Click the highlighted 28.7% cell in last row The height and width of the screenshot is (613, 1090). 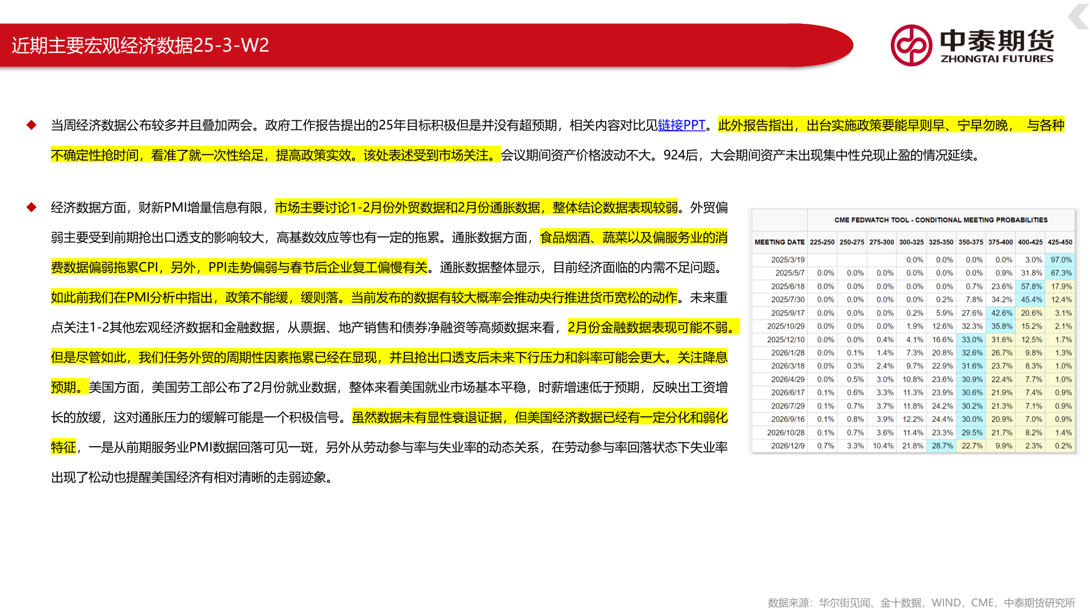942,446
